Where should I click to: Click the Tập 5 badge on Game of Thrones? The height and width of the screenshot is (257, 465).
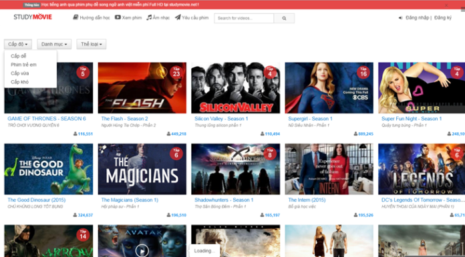[83, 72]
